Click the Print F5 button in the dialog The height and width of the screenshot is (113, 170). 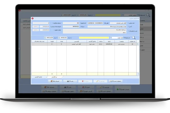point(69,81)
